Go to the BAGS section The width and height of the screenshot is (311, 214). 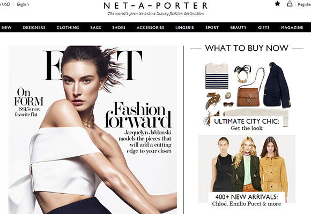95,27
